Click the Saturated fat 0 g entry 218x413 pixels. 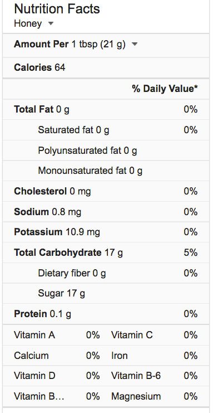pyautogui.click(x=73, y=130)
